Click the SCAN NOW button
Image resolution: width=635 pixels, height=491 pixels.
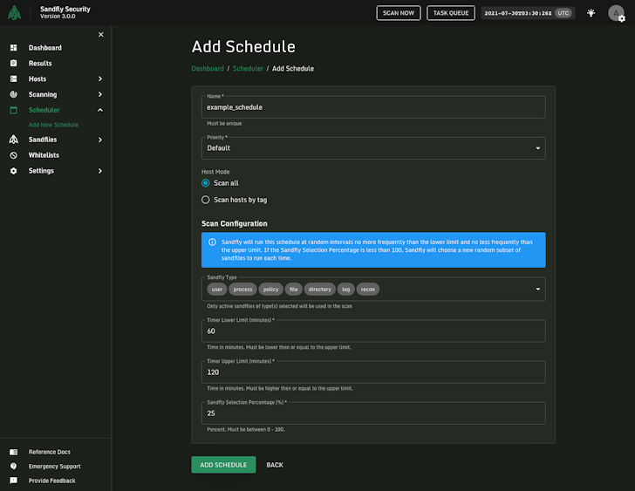399,13
